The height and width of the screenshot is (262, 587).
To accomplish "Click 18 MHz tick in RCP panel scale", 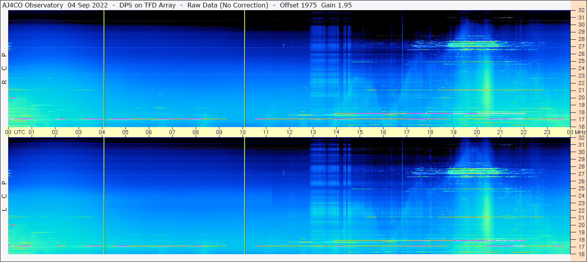I will (581, 112).
